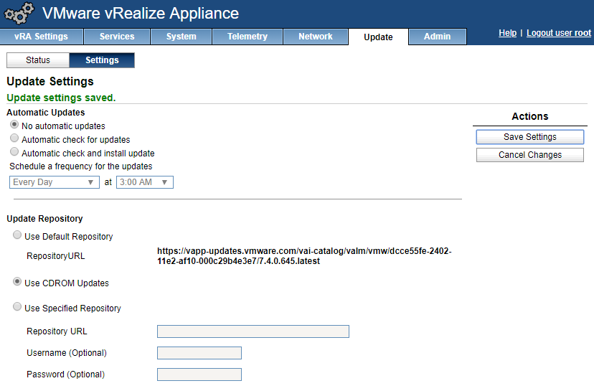Click Logout user root link
The width and height of the screenshot is (594, 391).
click(558, 33)
